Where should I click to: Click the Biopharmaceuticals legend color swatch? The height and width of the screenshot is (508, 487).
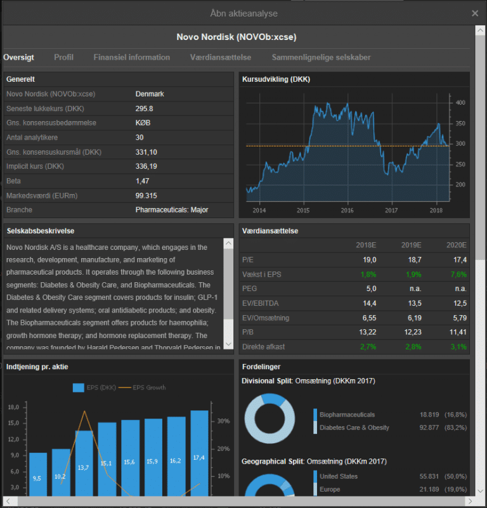[315, 415]
